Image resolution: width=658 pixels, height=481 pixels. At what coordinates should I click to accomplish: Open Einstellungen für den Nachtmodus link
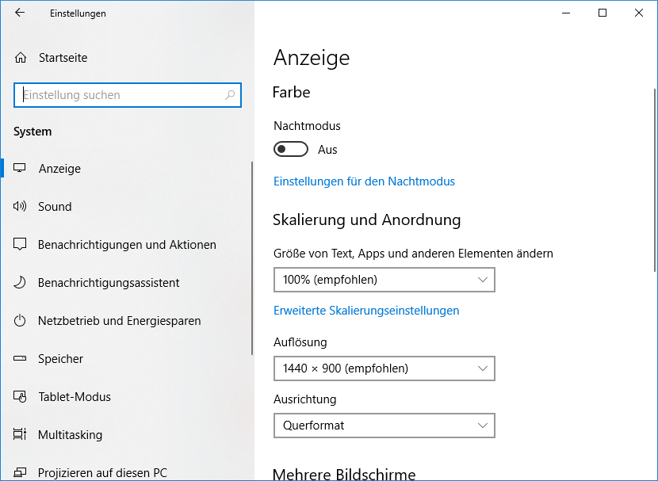tap(364, 181)
